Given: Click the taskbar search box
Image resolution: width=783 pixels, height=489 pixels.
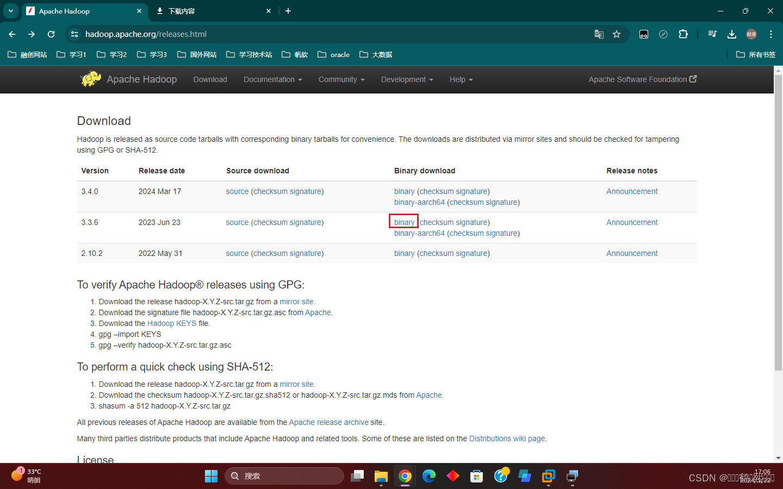Looking at the screenshot, I should pos(284,476).
